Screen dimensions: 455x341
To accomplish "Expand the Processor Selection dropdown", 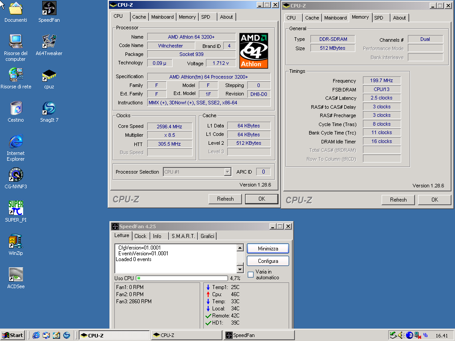I will [227, 172].
